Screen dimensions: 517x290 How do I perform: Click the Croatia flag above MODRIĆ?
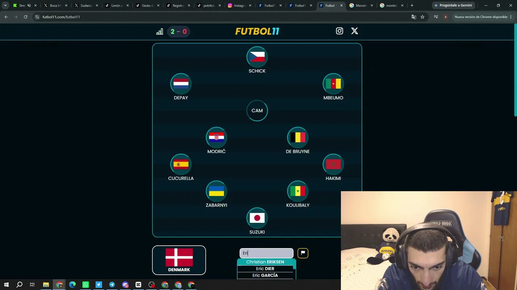[216, 138]
